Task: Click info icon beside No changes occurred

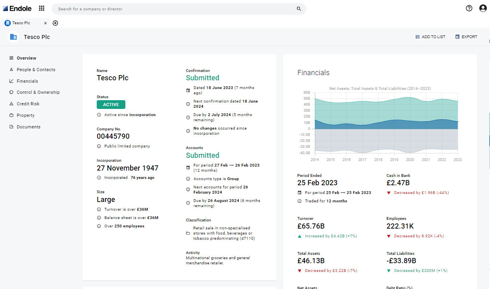Action: click(x=188, y=131)
